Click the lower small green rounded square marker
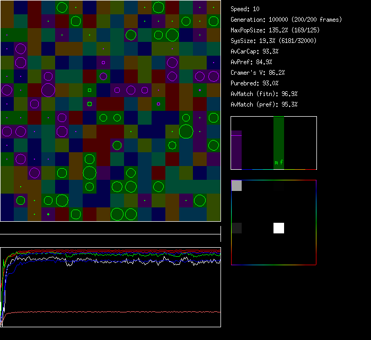Viewport: 371px width, 340px height. point(90,104)
